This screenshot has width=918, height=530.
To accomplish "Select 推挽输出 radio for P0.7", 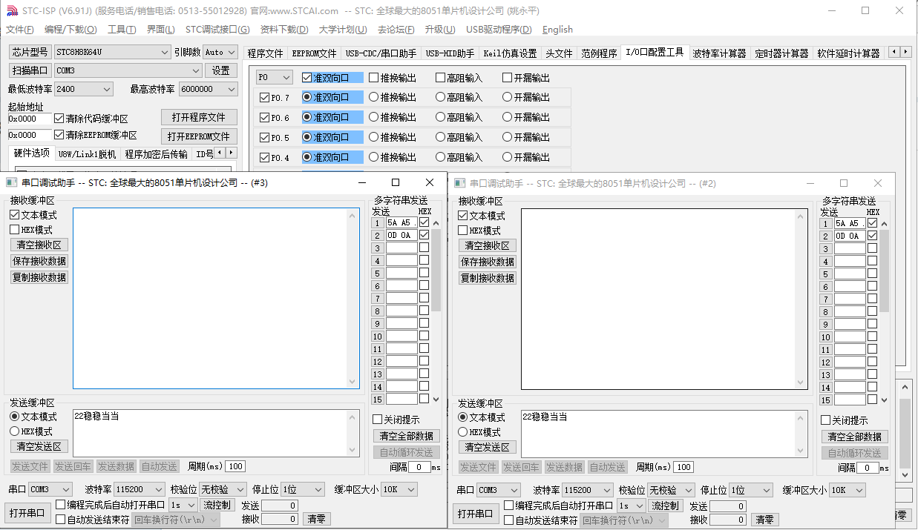I will pyautogui.click(x=374, y=97).
